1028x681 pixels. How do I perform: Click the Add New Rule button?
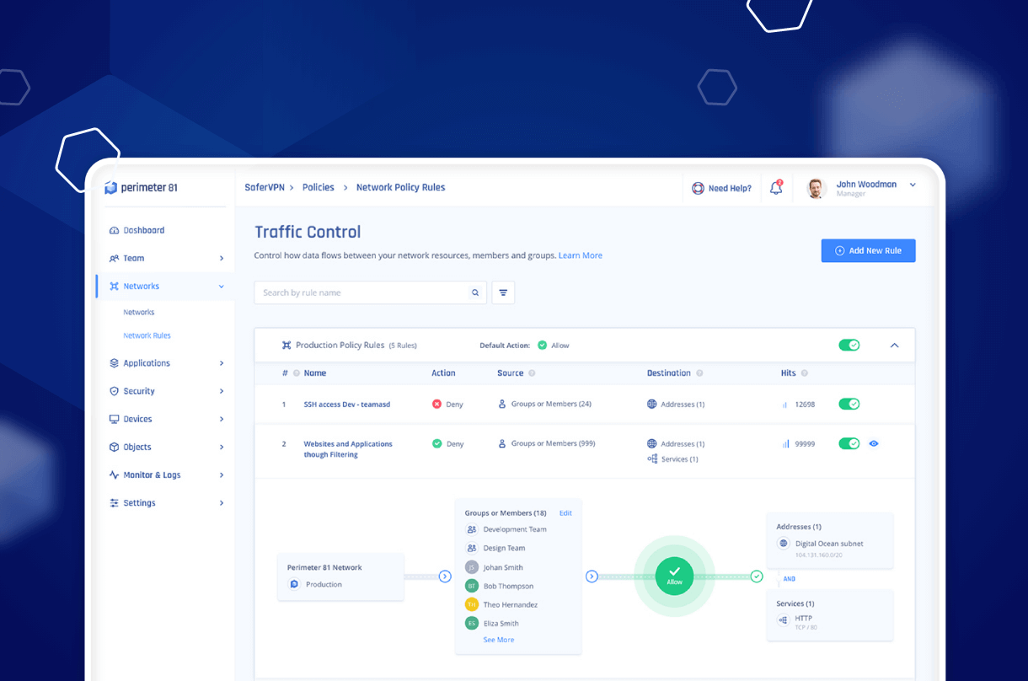868,250
